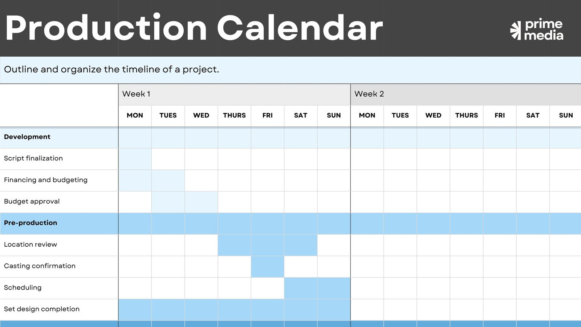Click the Financing and budgeting row label
This screenshot has width=581, height=327.
[46, 180]
